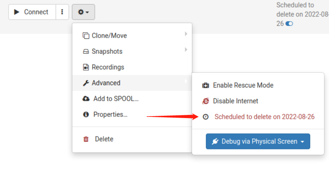The height and width of the screenshot is (171, 329).
Task: Toggle the scheduled delete switch
Action: 289,24
